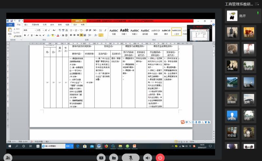Apply the 标题 1 heading style

point(124,32)
